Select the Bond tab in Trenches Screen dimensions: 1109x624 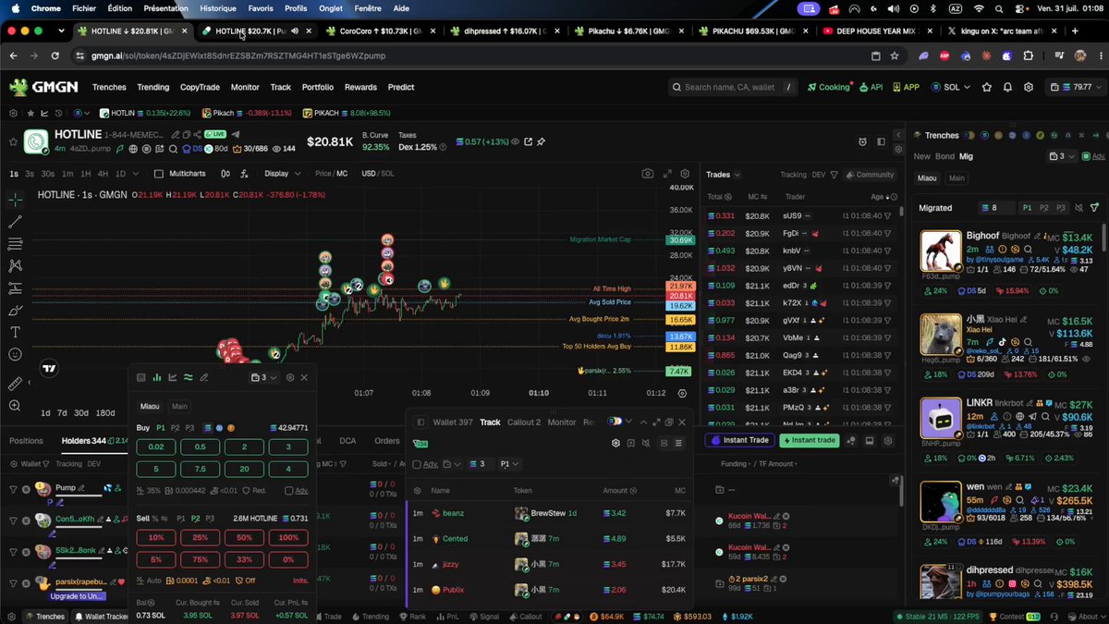coord(944,156)
